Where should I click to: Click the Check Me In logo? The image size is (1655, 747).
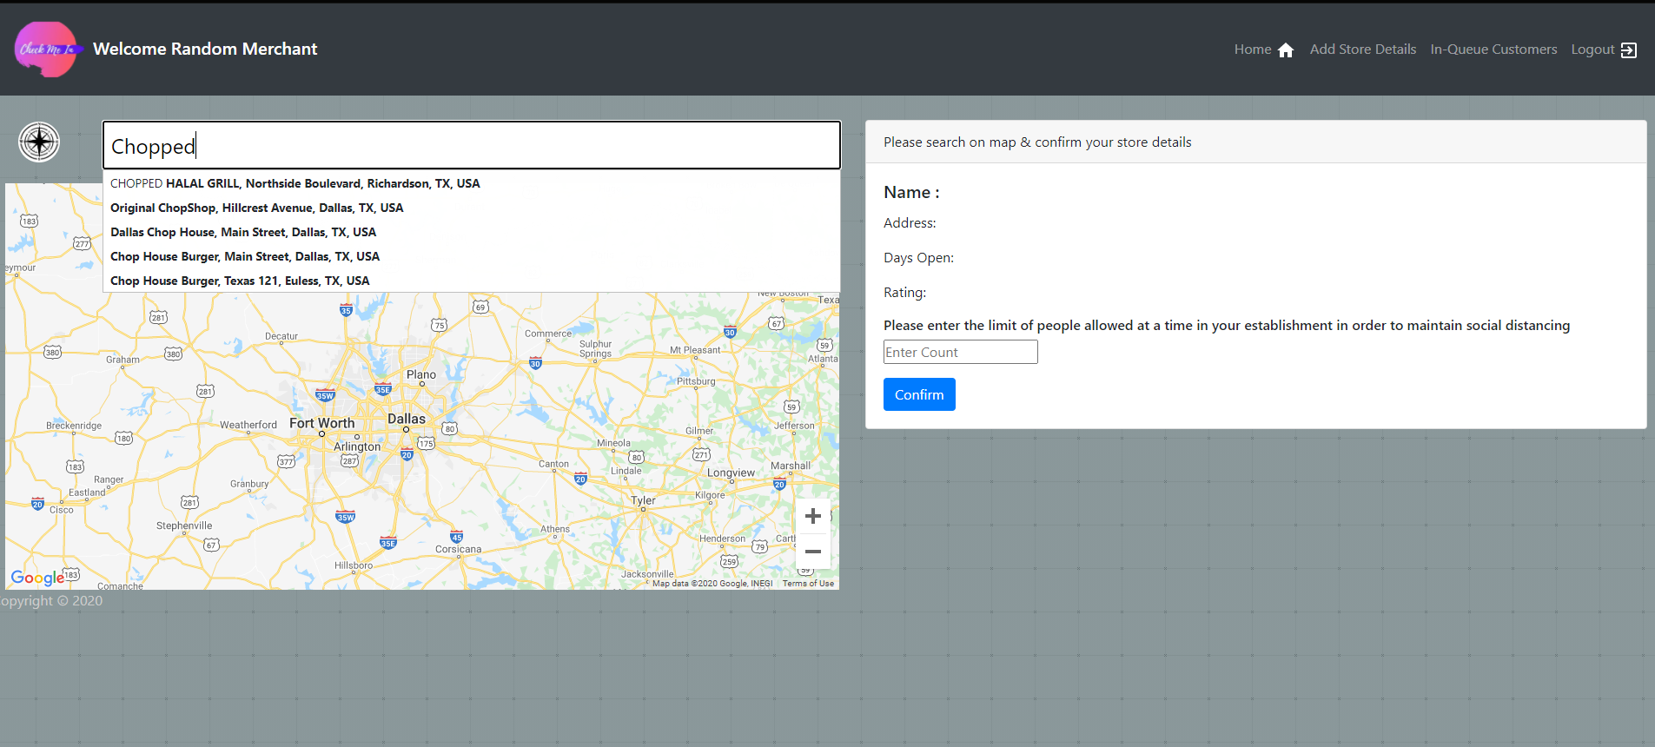[47, 50]
